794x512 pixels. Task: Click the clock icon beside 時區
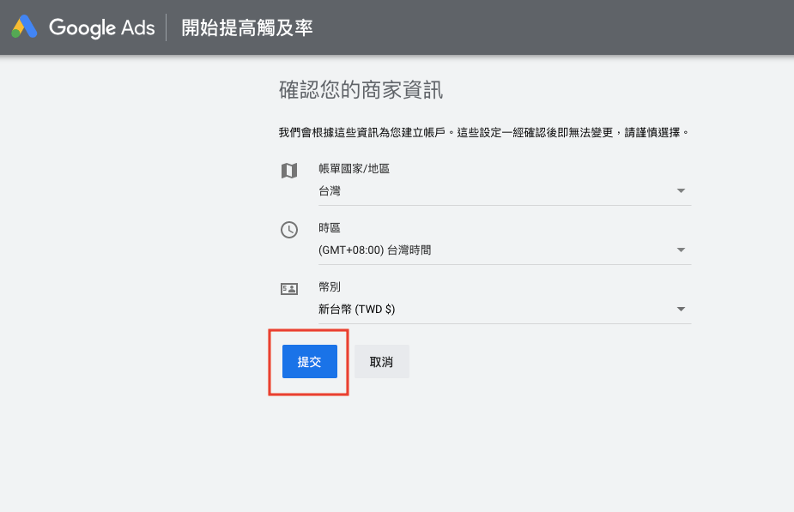pyautogui.click(x=289, y=230)
